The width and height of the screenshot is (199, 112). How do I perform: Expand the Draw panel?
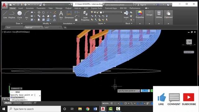(x=19, y=24)
